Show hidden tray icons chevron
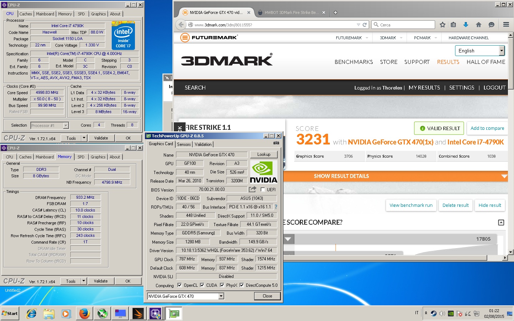Image resolution: width=514 pixels, height=321 pixels. 426,313
